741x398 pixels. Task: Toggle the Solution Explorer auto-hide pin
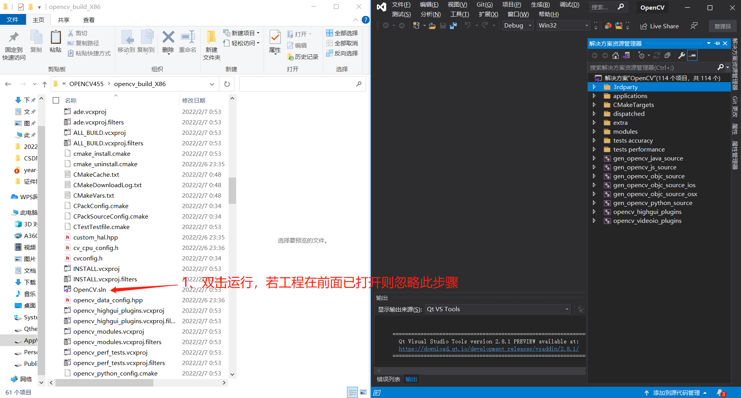coord(717,43)
